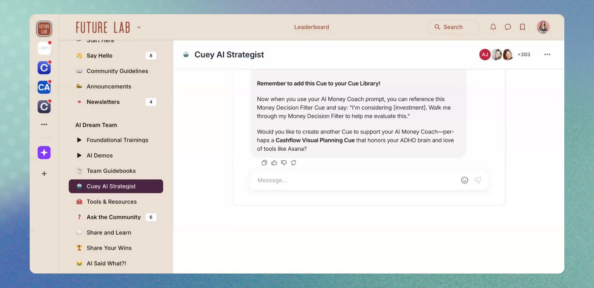Copy the AI response with copy icon

point(264,162)
